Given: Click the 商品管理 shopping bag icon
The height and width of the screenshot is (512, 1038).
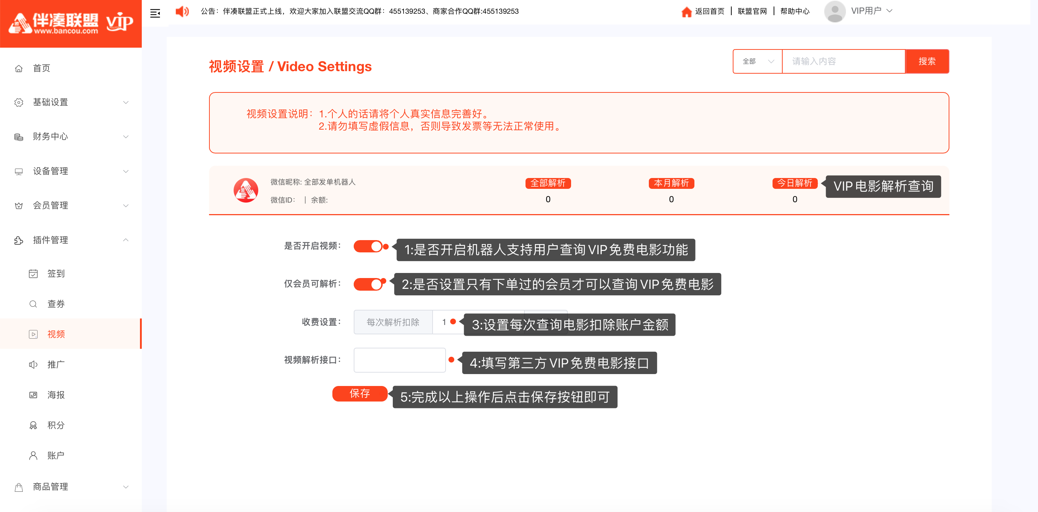Looking at the screenshot, I should [18, 487].
